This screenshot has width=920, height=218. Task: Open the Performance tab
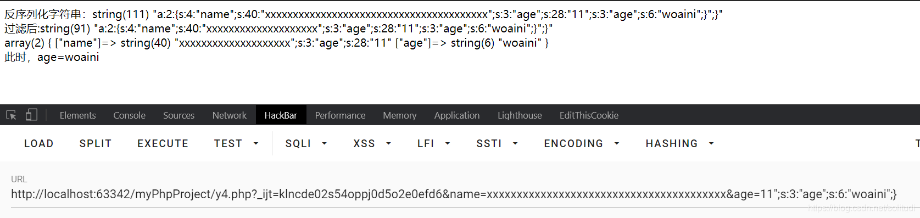[x=340, y=115]
